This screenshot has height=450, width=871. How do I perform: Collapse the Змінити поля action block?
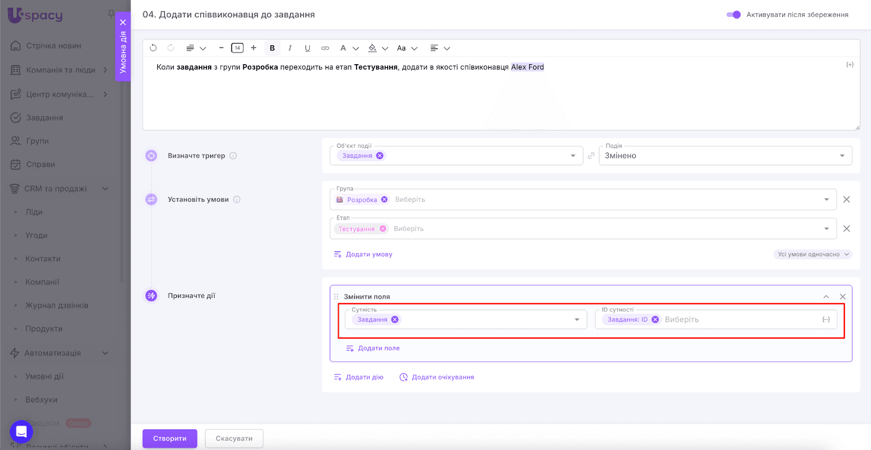(x=826, y=297)
